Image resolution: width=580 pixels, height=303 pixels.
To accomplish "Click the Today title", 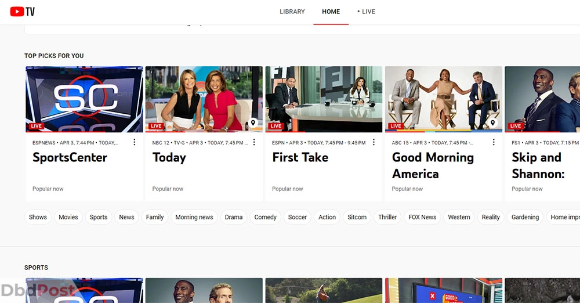I will click(169, 158).
